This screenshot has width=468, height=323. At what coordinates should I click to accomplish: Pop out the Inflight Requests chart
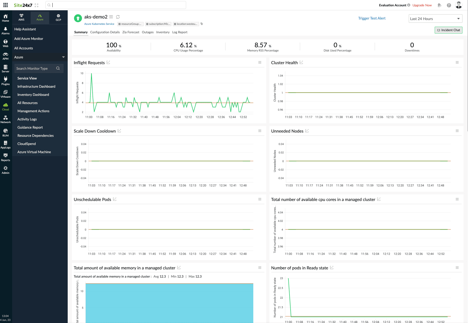[108, 62]
